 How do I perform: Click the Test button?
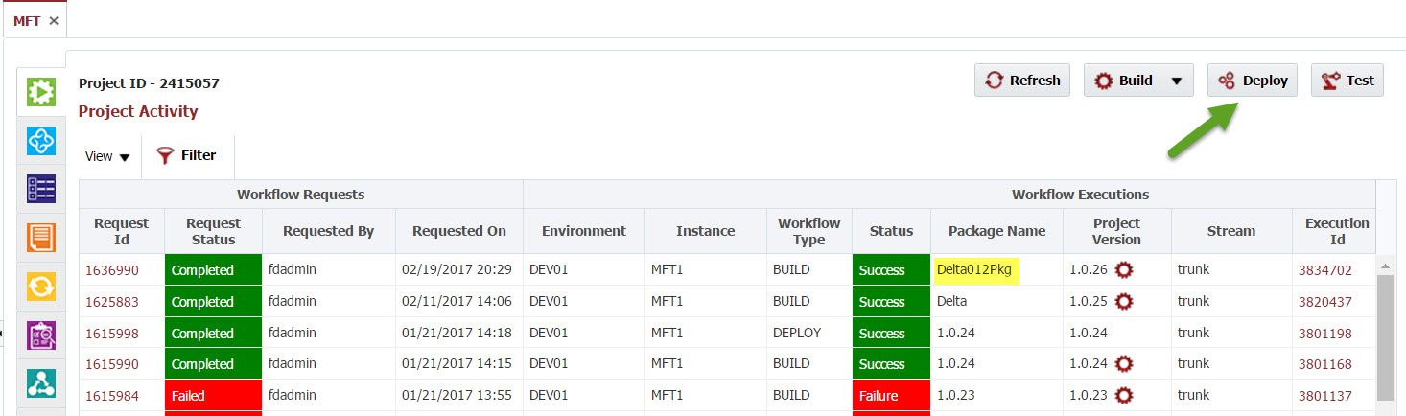click(1347, 81)
